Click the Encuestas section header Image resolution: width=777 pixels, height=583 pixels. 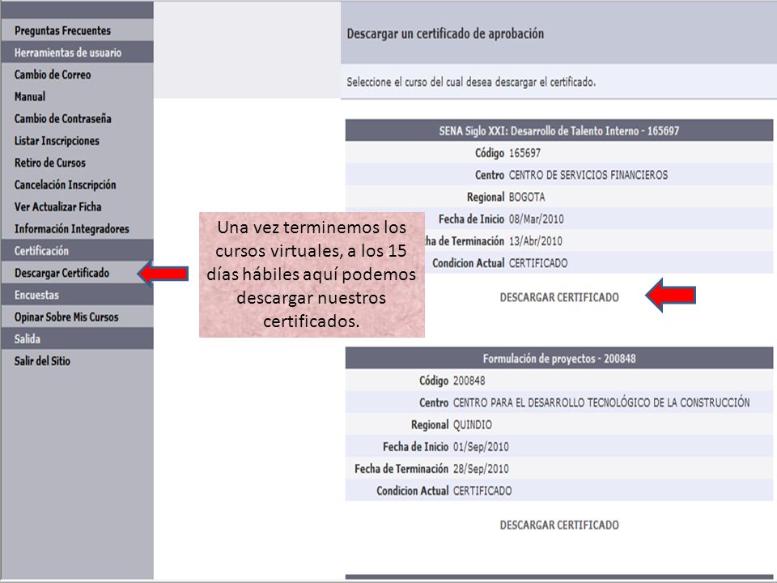[x=77, y=295]
